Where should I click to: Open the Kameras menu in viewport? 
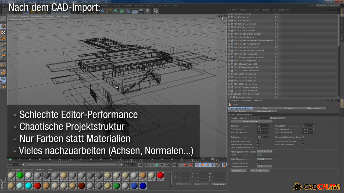click(x=25, y=16)
